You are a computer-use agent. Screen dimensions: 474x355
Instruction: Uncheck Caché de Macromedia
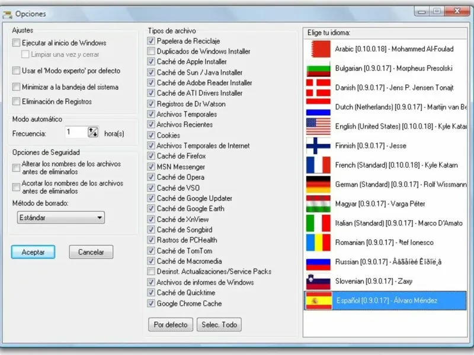tap(151, 261)
